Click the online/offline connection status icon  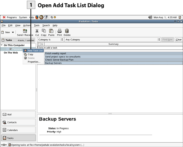pos(4,145)
